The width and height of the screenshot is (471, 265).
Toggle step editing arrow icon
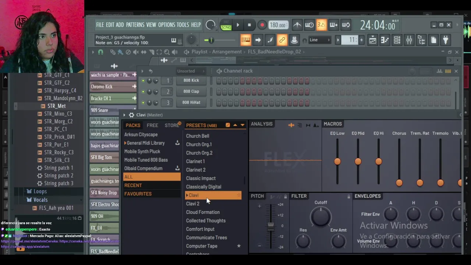tap(258, 40)
